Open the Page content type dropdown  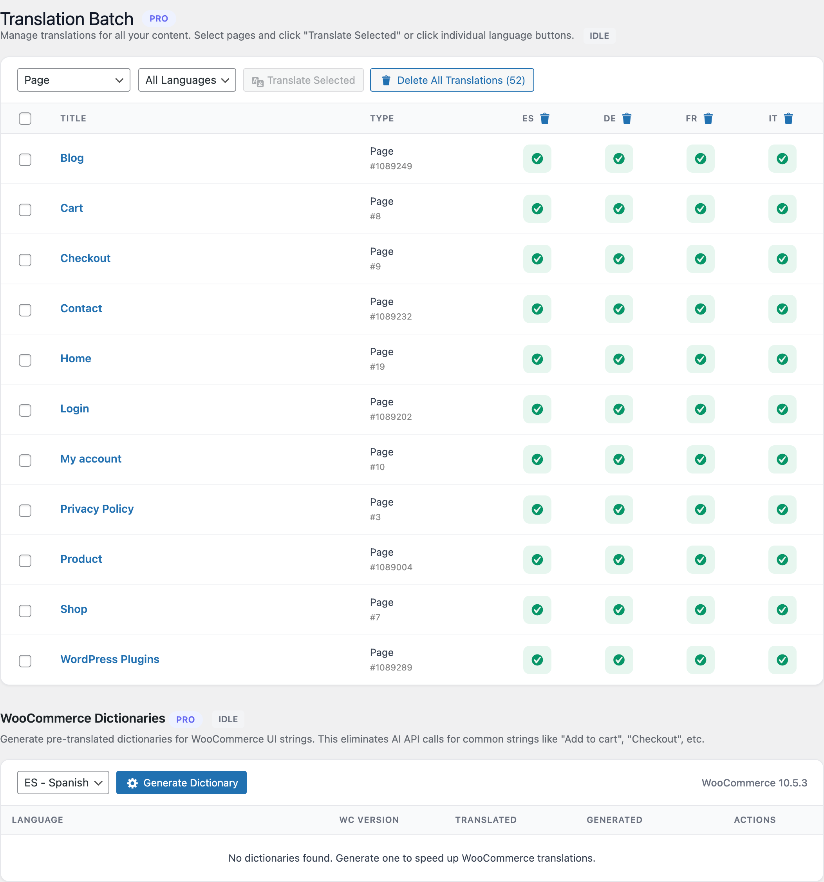click(x=74, y=80)
